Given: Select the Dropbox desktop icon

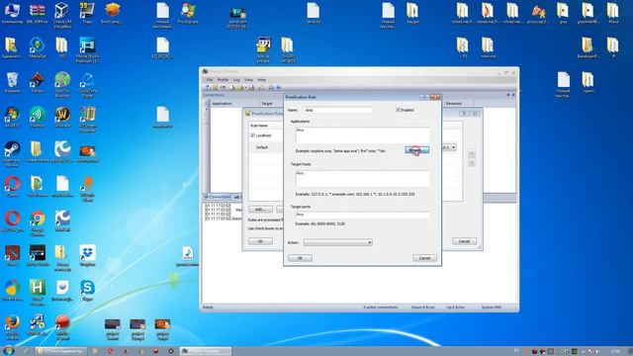Looking at the screenshot, I should [88, 255].
